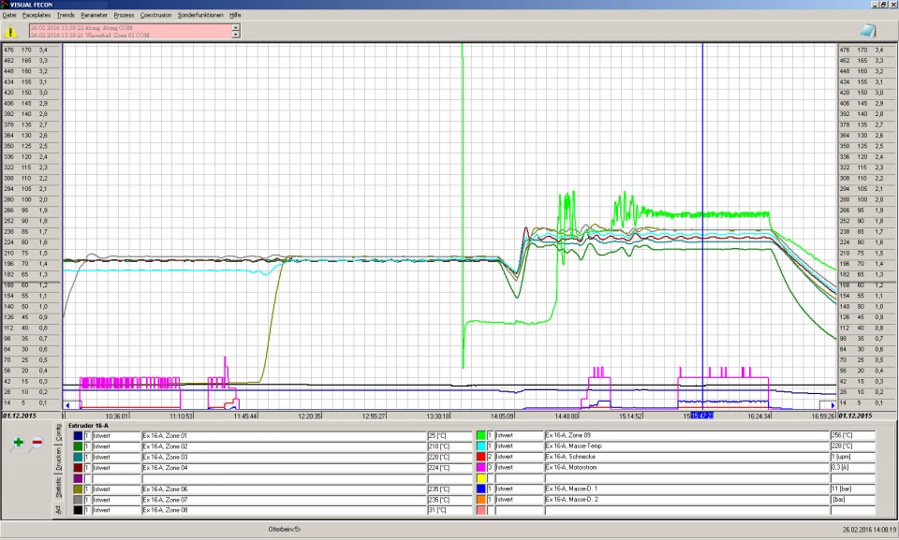Click the VISUAL FECON application icon in titlebar
899x540 pixels.
pyautogui.click(x=5, y=5)
